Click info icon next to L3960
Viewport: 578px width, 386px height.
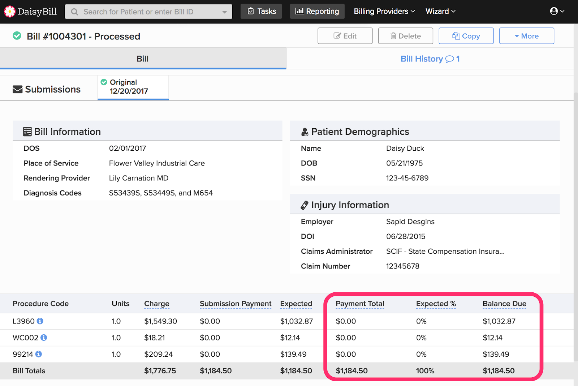[x=40, y=321]
